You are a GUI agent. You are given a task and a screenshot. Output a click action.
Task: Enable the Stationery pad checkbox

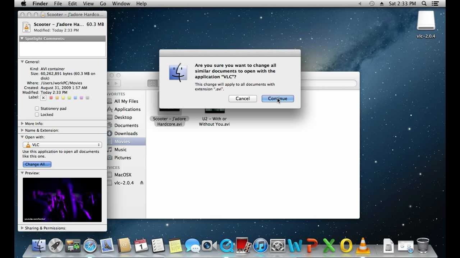click(37, 109)
